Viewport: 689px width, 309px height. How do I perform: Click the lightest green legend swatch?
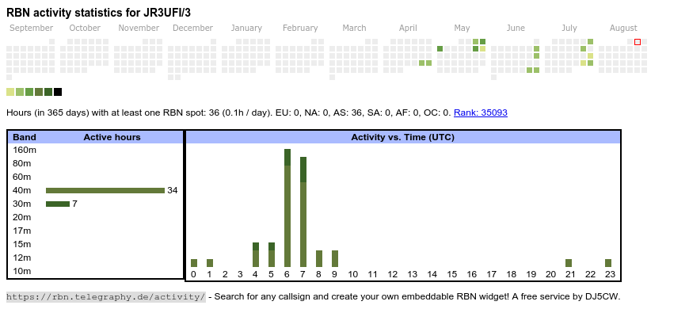10,92
